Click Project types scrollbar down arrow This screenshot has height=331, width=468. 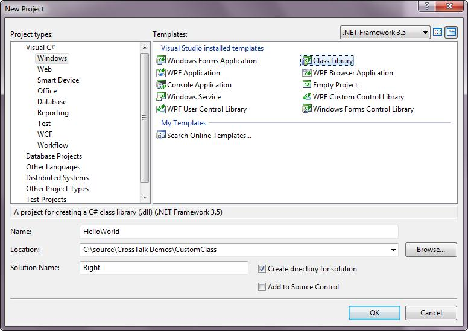pos(145,198)
